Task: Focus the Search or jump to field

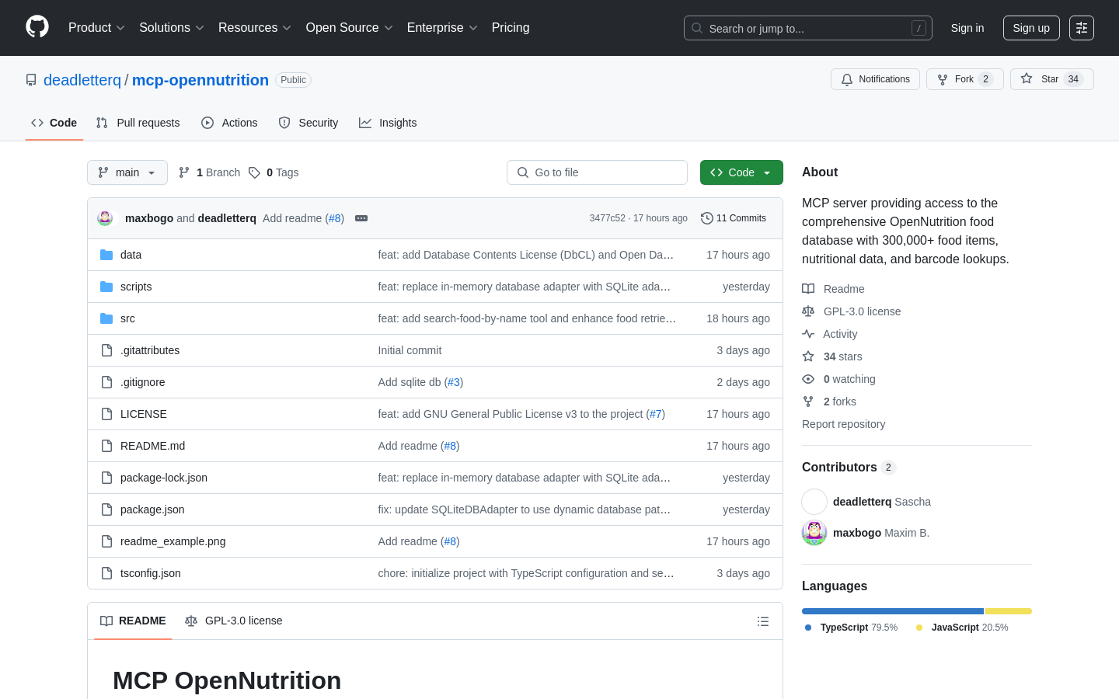Action: coord(808,28)
